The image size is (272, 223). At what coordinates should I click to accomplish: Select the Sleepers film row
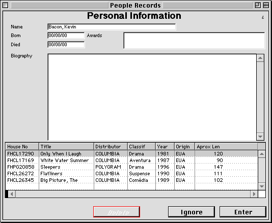132,167
